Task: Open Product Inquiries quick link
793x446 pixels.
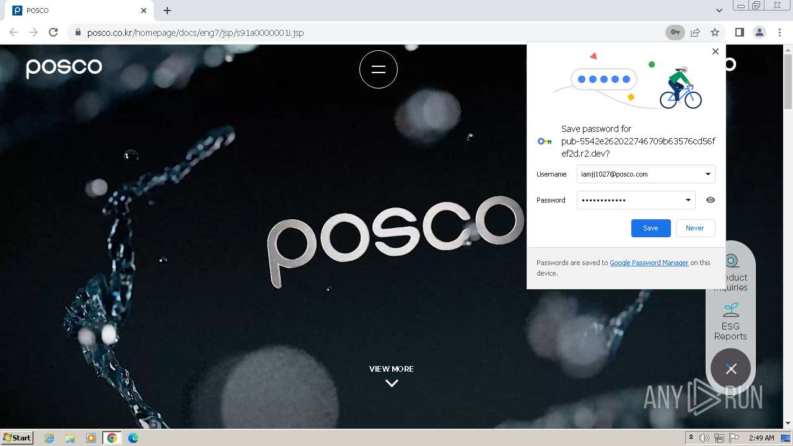Action: pos(730,273)
